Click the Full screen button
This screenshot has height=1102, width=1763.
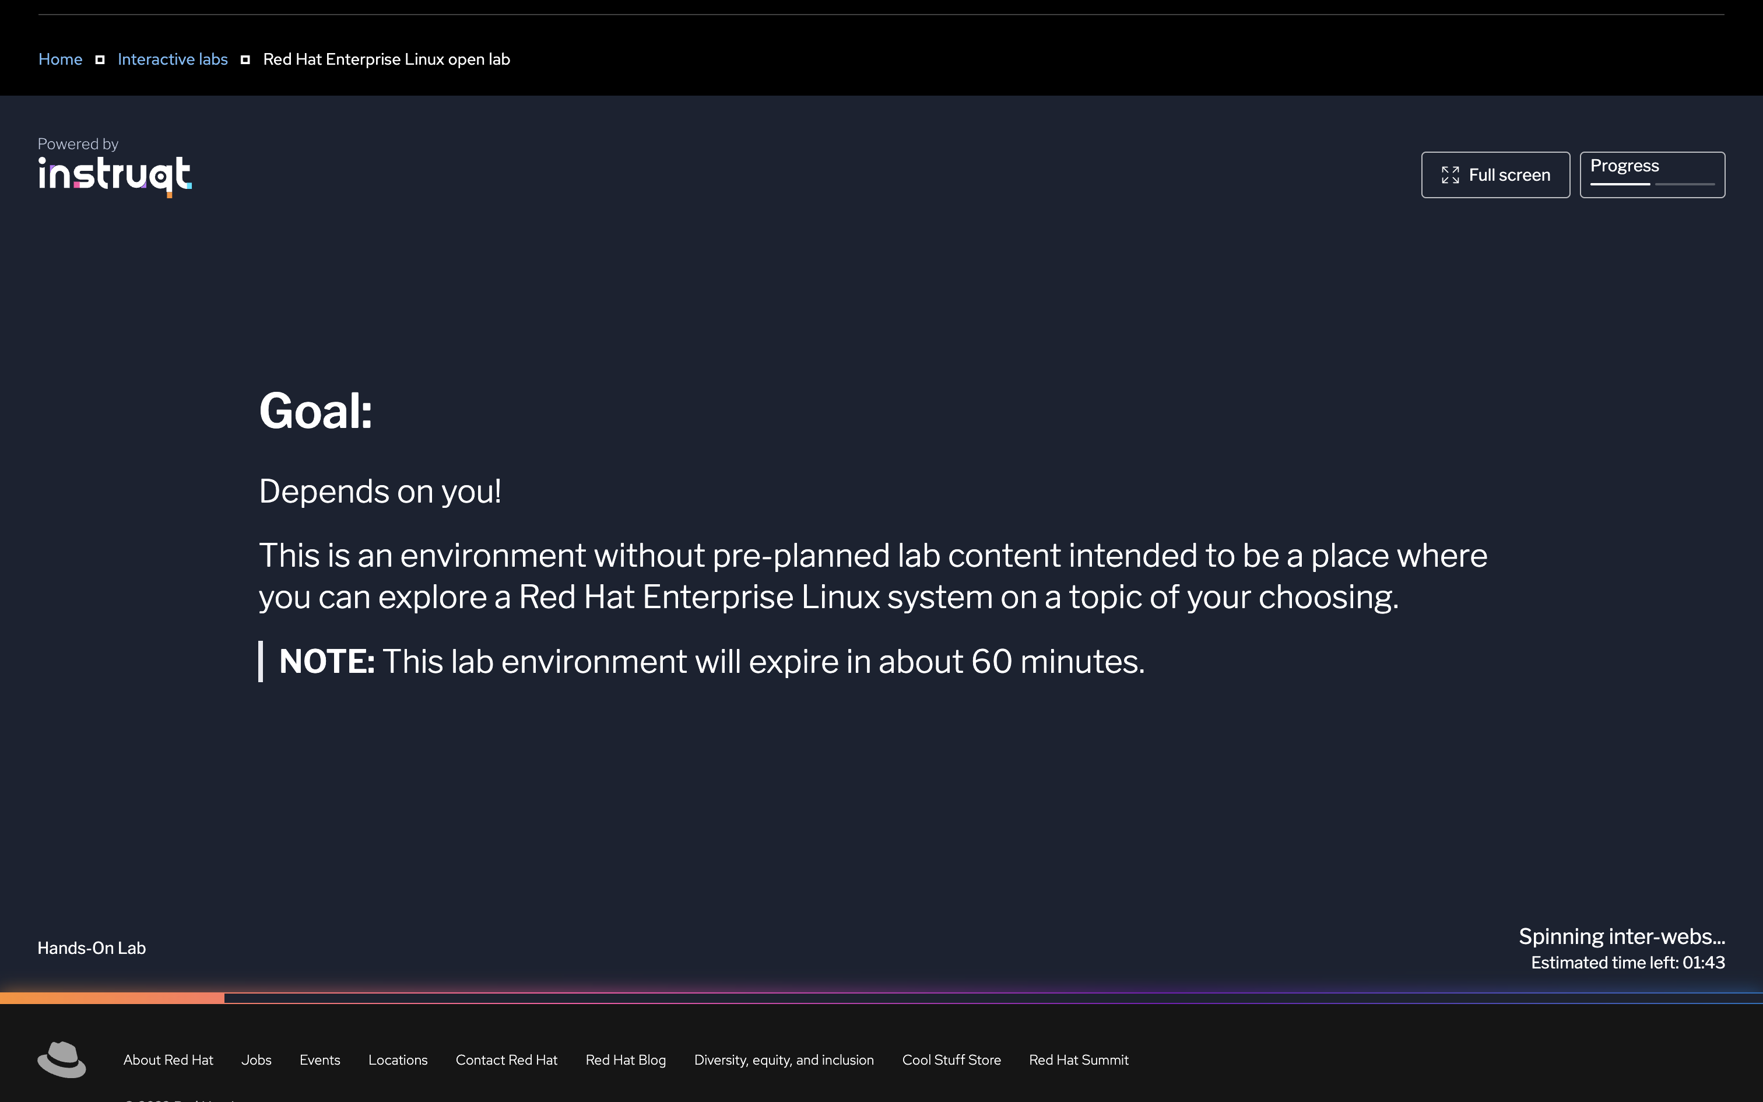[1495, 175]
